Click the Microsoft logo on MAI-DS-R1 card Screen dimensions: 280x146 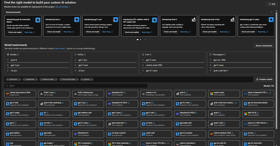click(245, 114)
